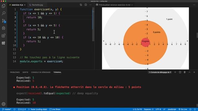Close the terminal panel
This screenshot has height=111, width=198.
tap(194, 72)
